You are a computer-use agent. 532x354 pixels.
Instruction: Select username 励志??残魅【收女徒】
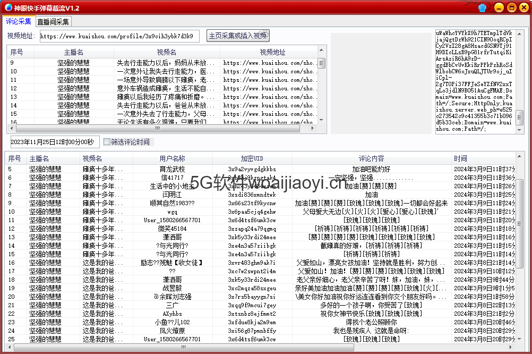pyautogui.click(x=173, y=263)
